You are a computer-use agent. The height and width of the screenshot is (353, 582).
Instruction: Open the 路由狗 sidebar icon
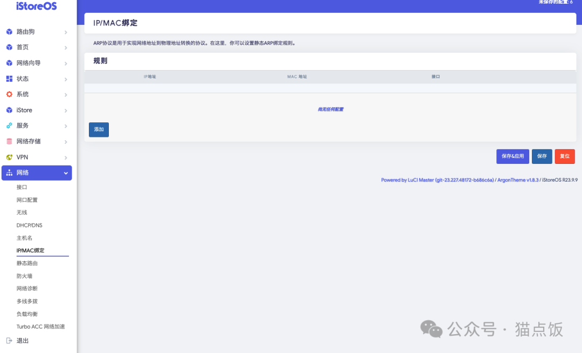9,31
